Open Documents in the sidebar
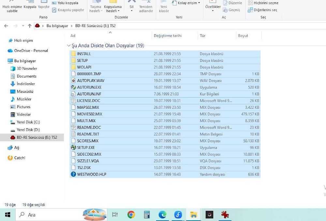The image size is (326, 221). (23, 76)
